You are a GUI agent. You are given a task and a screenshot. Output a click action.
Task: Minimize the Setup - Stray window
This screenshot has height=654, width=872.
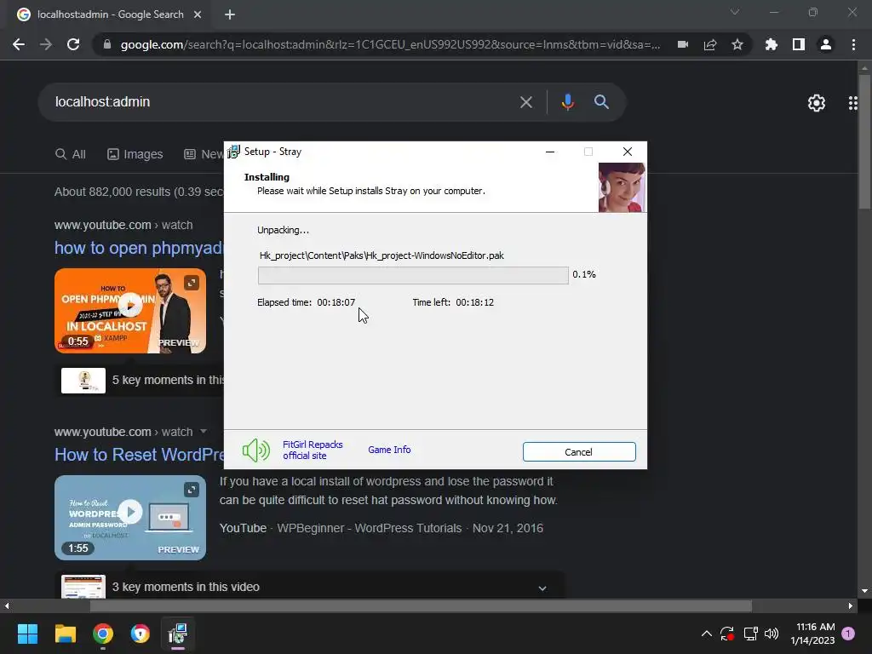pyautogui.click(x=550, y=152)
